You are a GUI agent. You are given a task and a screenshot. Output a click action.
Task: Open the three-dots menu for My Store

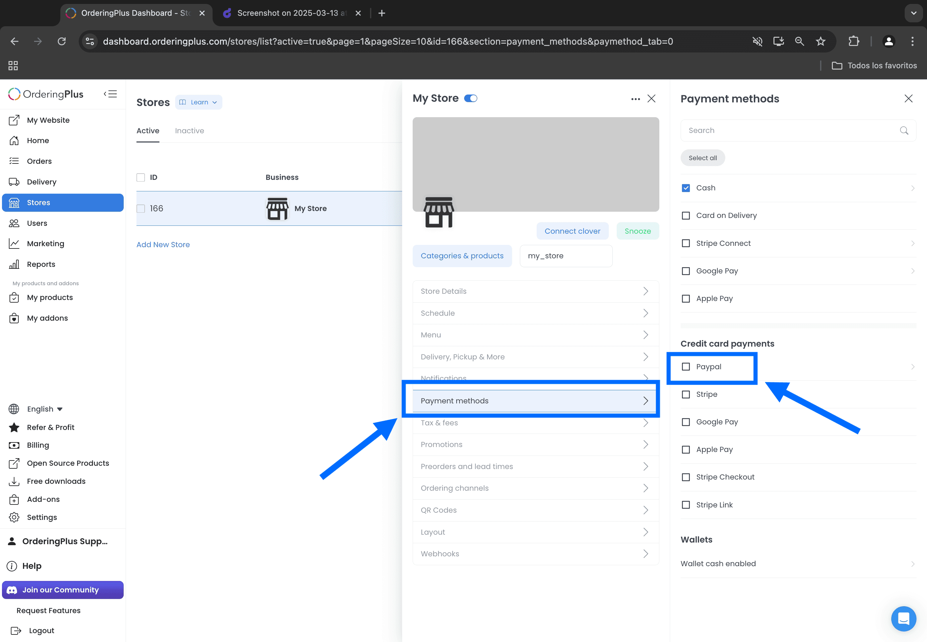click(635, 99)
